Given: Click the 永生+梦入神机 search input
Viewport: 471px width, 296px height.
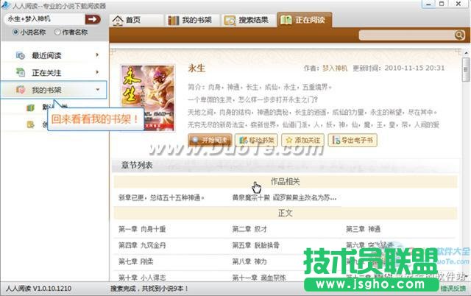Looking at the screenshot, I should [x=44, y=19].
